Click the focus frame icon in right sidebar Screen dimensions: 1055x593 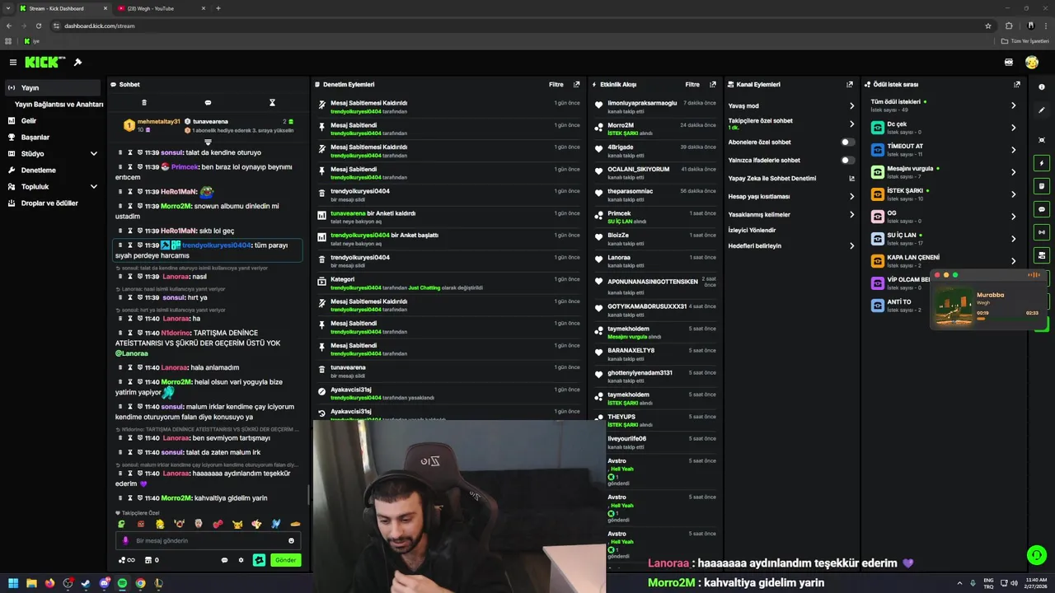[1042, 140]
